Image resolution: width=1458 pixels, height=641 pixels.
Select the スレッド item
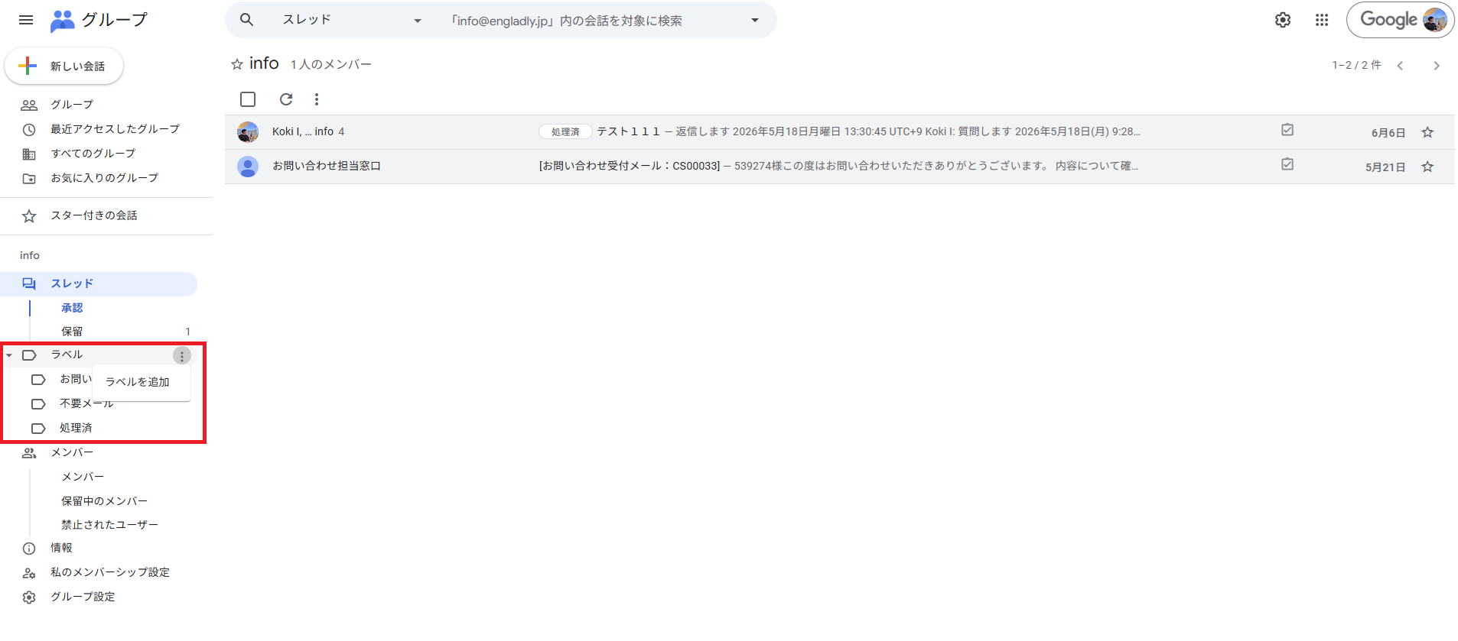point(99,283)
